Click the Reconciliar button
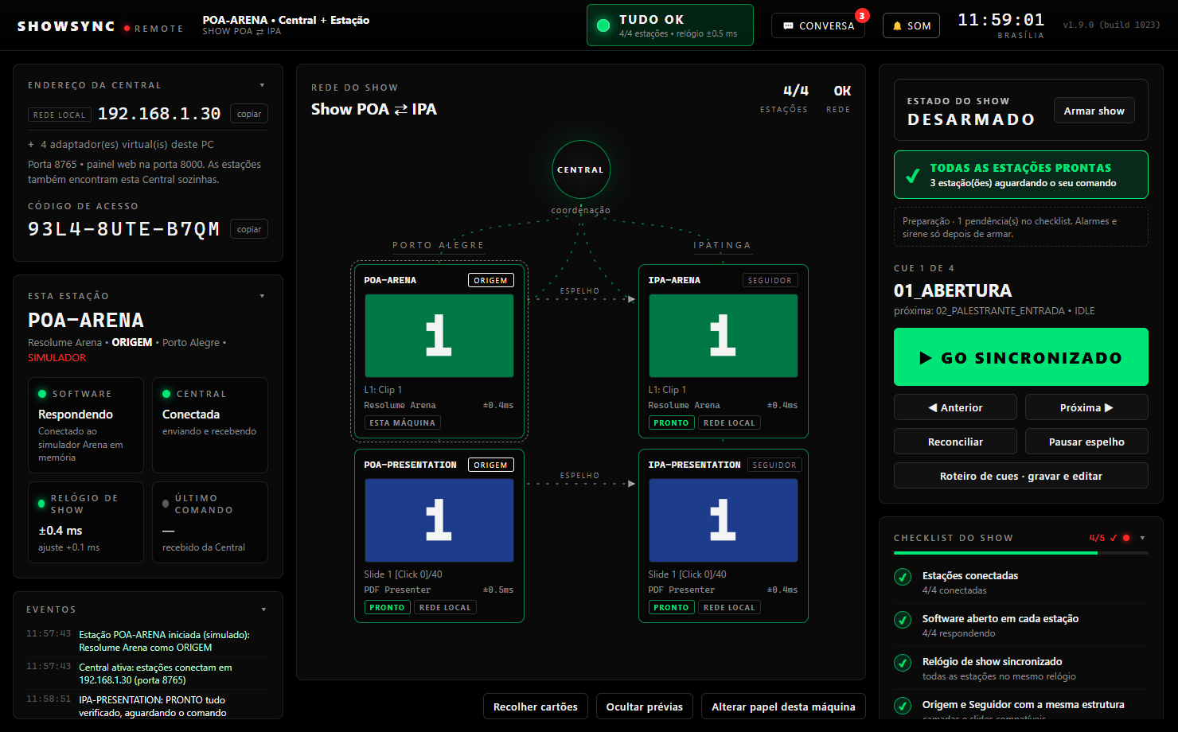The image size is (1178, 732). 955,442
